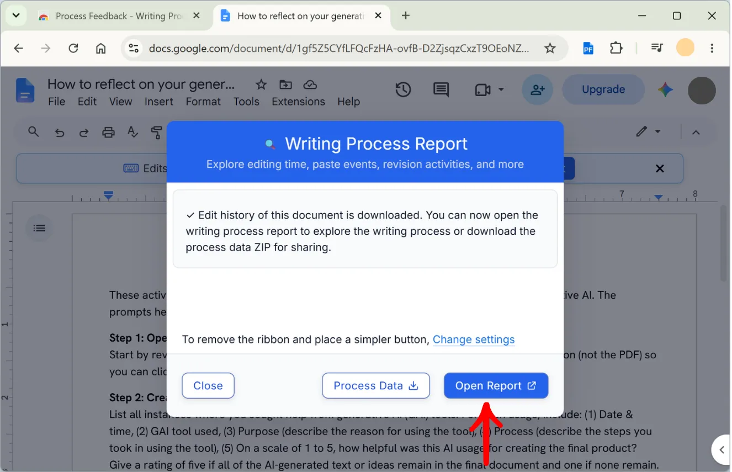Open the Help menu
Screen dimensions: 732x472
pos(348,102)
